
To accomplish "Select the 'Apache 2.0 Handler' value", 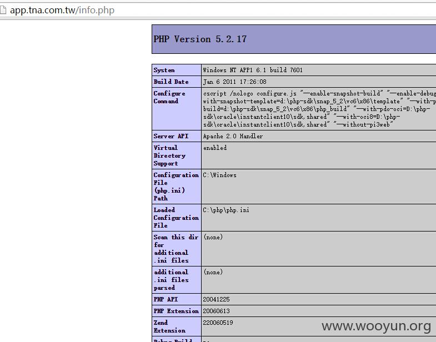I will click(233, 136).
